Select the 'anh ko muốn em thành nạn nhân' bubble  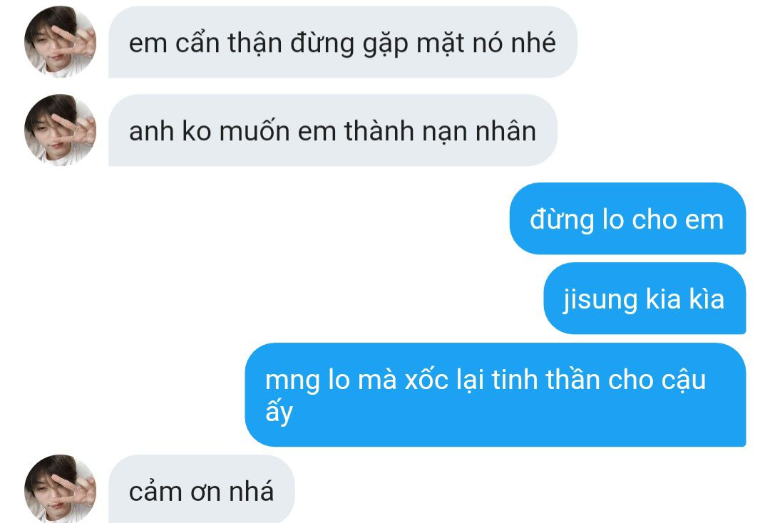point(333,130)
